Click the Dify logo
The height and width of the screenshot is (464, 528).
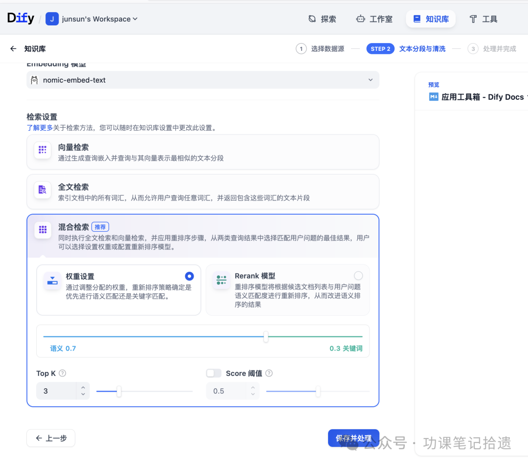pos(21,18)
